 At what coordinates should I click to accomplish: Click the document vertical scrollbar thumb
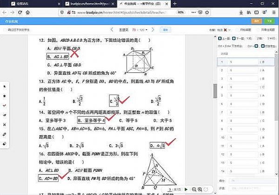point(215,91)
